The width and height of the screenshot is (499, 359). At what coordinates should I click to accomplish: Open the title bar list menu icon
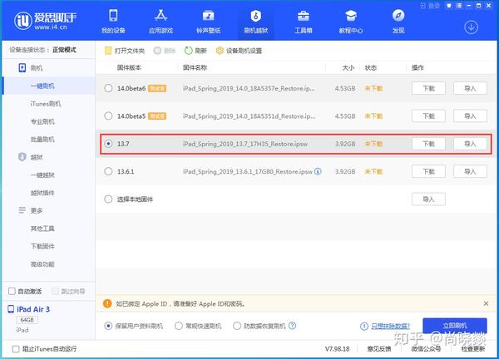pyautogui.click(x=458, y=6)
